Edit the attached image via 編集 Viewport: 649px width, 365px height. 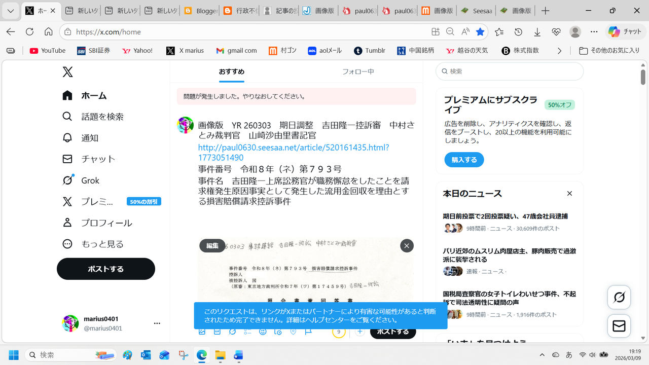[x=212, y=246]
